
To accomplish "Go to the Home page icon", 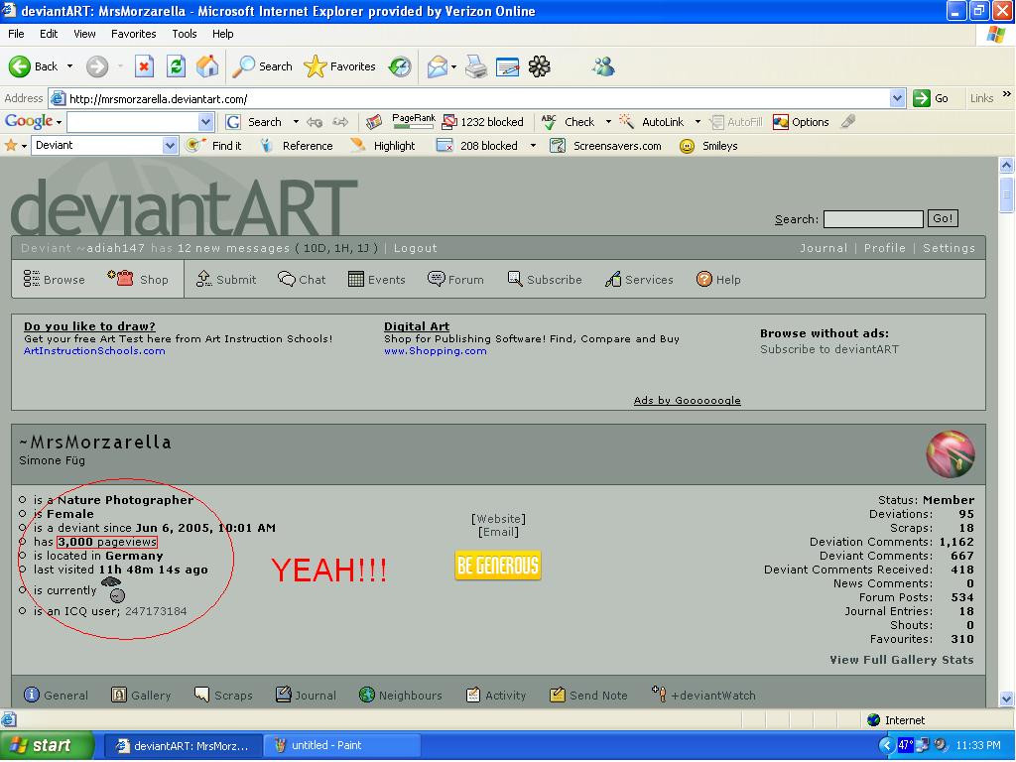I will pos(207,66).
